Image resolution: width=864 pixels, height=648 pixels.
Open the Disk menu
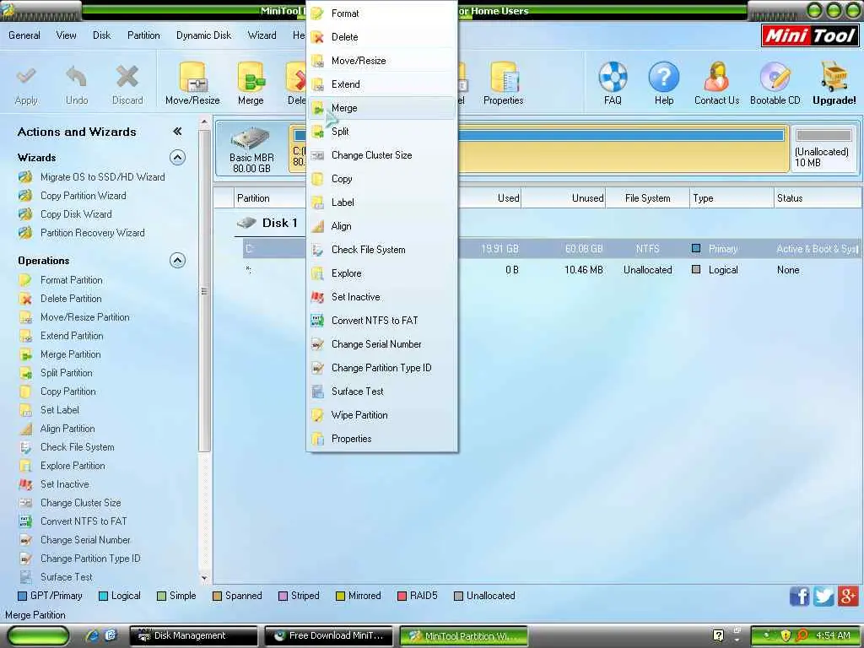(101, 35)
